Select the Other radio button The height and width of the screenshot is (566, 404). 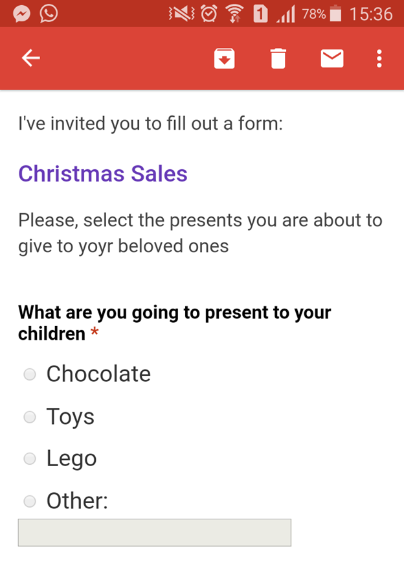pos(29,501)
